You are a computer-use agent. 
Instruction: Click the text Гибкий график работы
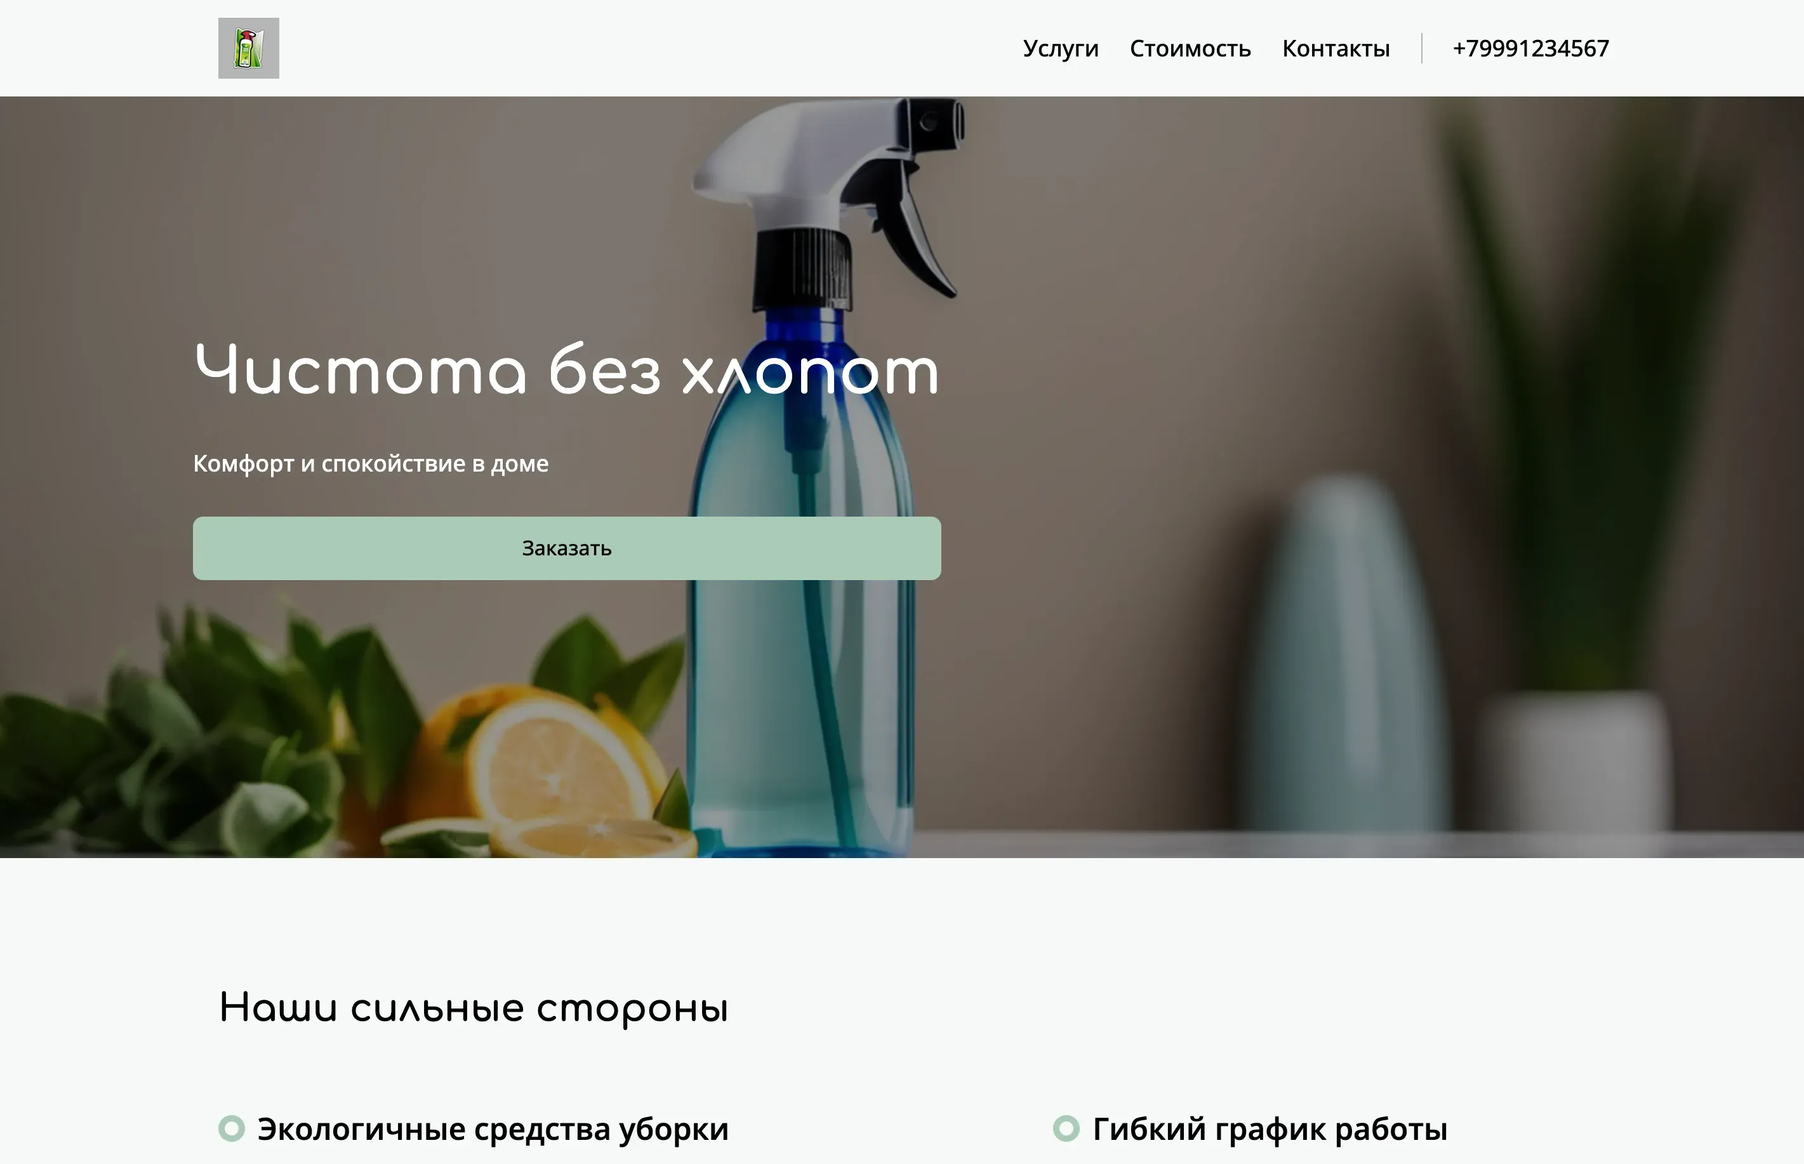pos(1270,1129)
